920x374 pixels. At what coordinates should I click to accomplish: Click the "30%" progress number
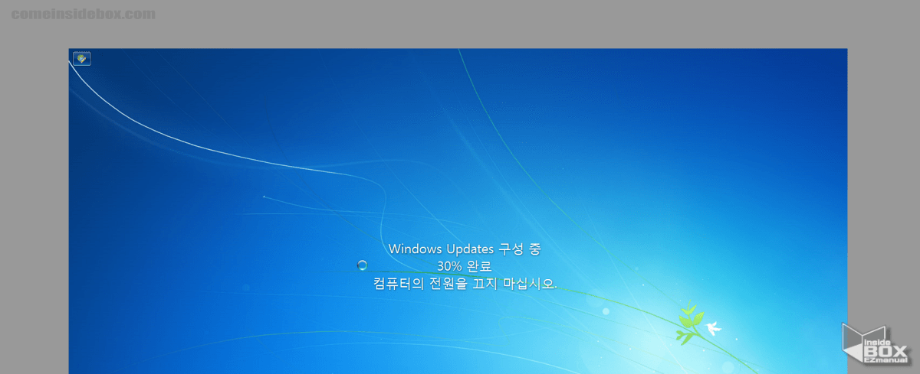[x=450, y=266]
